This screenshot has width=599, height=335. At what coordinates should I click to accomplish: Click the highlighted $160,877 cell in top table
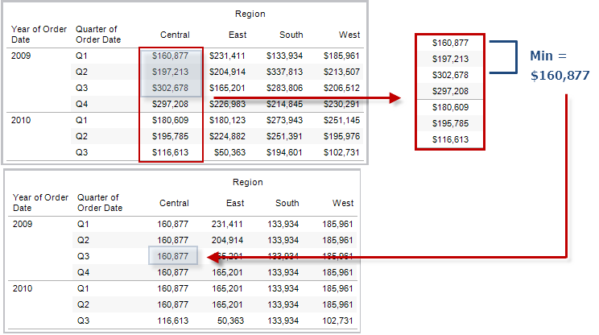pos(170,56)
